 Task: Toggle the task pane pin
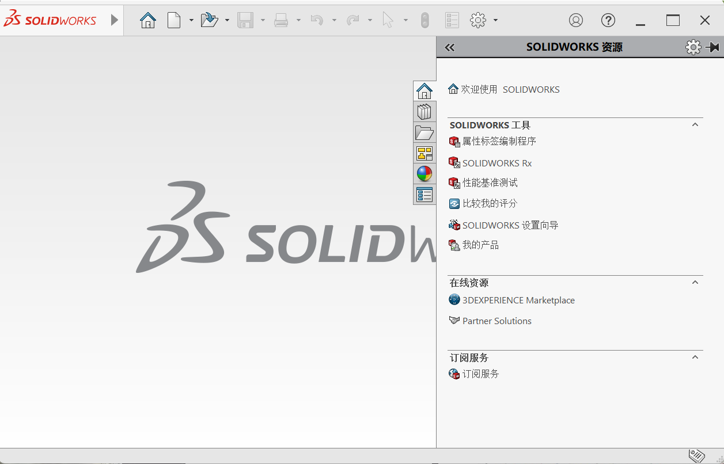pyautogui.click(x=712, y=47)
